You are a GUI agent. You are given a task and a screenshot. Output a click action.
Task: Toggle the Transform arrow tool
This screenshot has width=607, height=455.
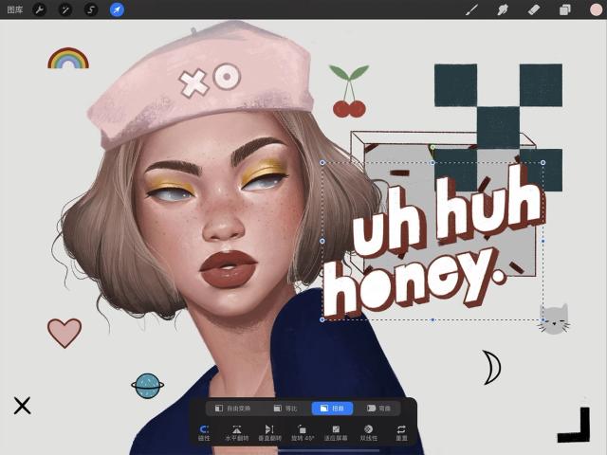pyautogui.click(x=117, y=9)
